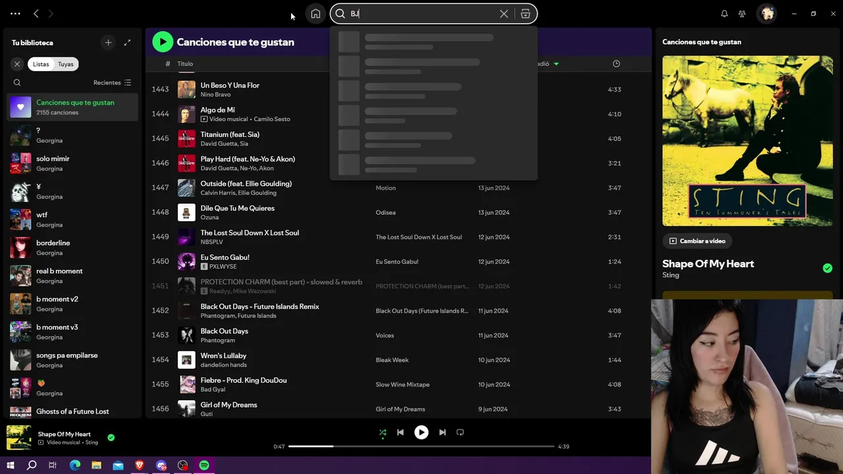The width and height of the screenshot is (843, 474).
Task: Navigate forward with the right arrow
Action: point(51,14)
